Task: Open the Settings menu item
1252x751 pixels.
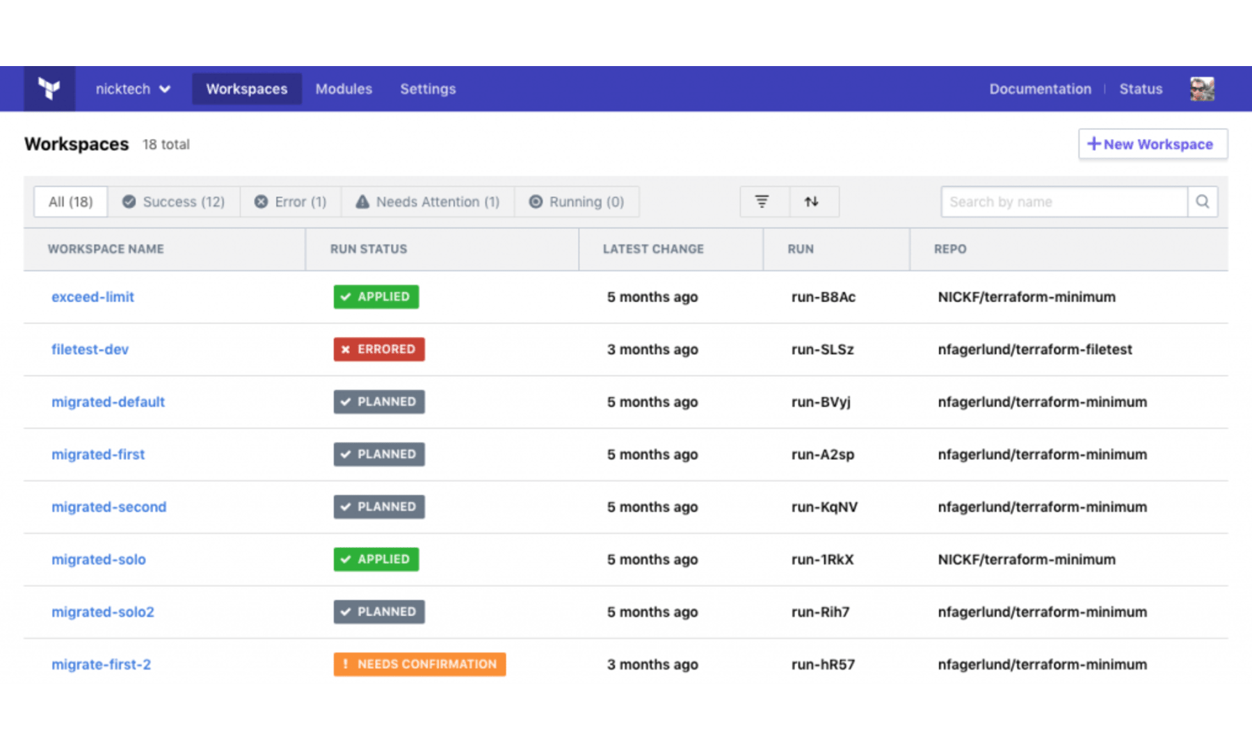Action: click(428, 88)
